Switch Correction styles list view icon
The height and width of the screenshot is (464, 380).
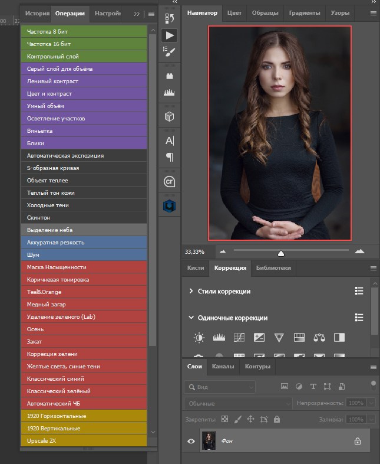tap(359, 291)
